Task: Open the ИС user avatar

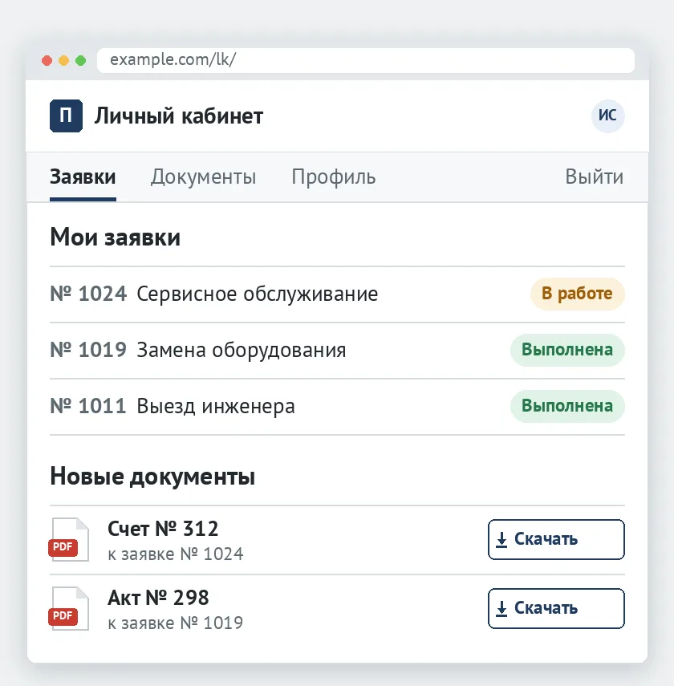Action: click(x=607, y=116)
